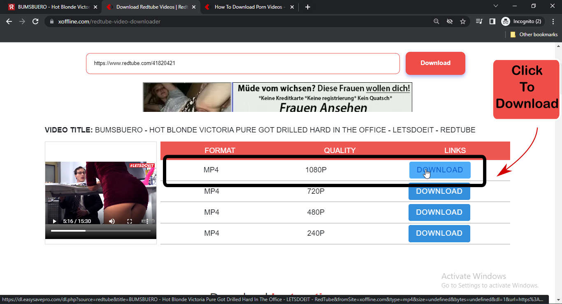The image size is (562, 304).
Task: Download the MP4 720P version
Action: [x=439, y=191]
